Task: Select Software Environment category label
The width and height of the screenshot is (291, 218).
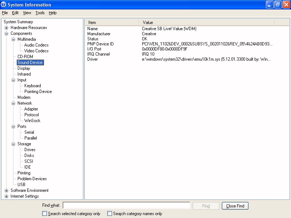Action: click(29, 190)
